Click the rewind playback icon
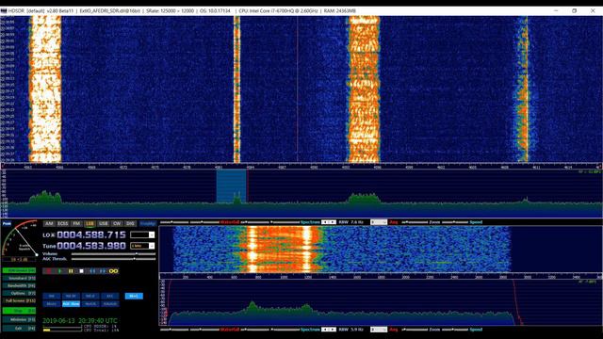603x339 pixels. tap(92, 271)
